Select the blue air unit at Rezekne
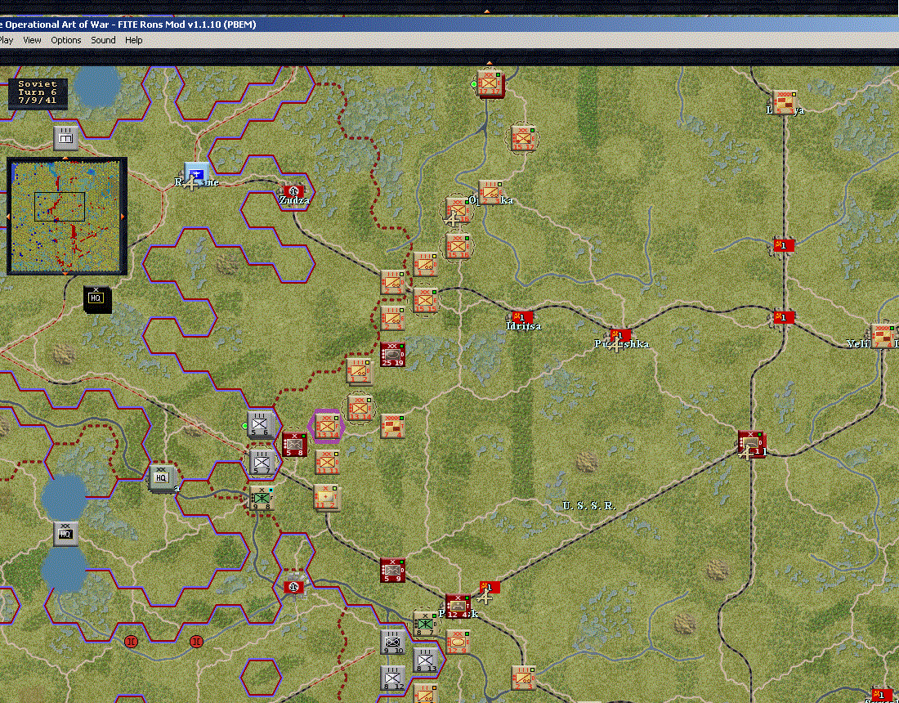 click(196, 174)
